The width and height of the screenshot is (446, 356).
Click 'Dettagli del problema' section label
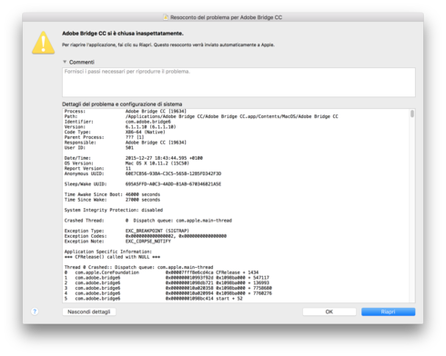[x=122, y=104]
